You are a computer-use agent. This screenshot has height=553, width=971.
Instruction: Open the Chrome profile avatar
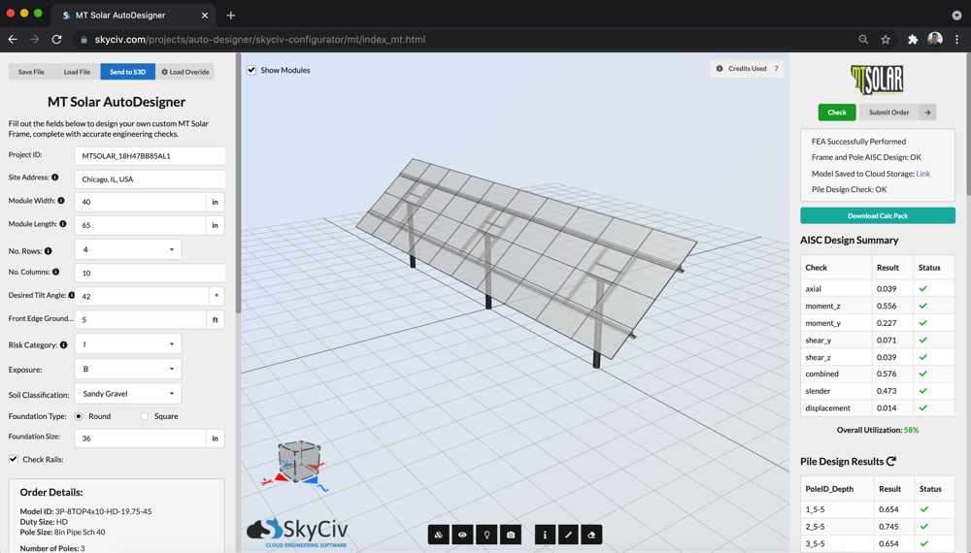pos(935,40)
